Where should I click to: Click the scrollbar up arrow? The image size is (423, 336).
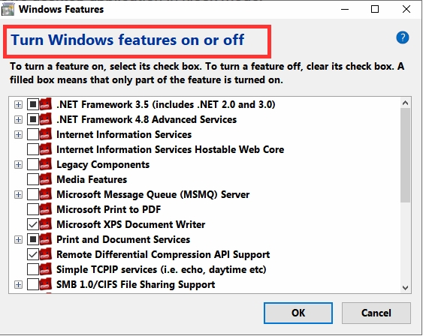[405, 103]
